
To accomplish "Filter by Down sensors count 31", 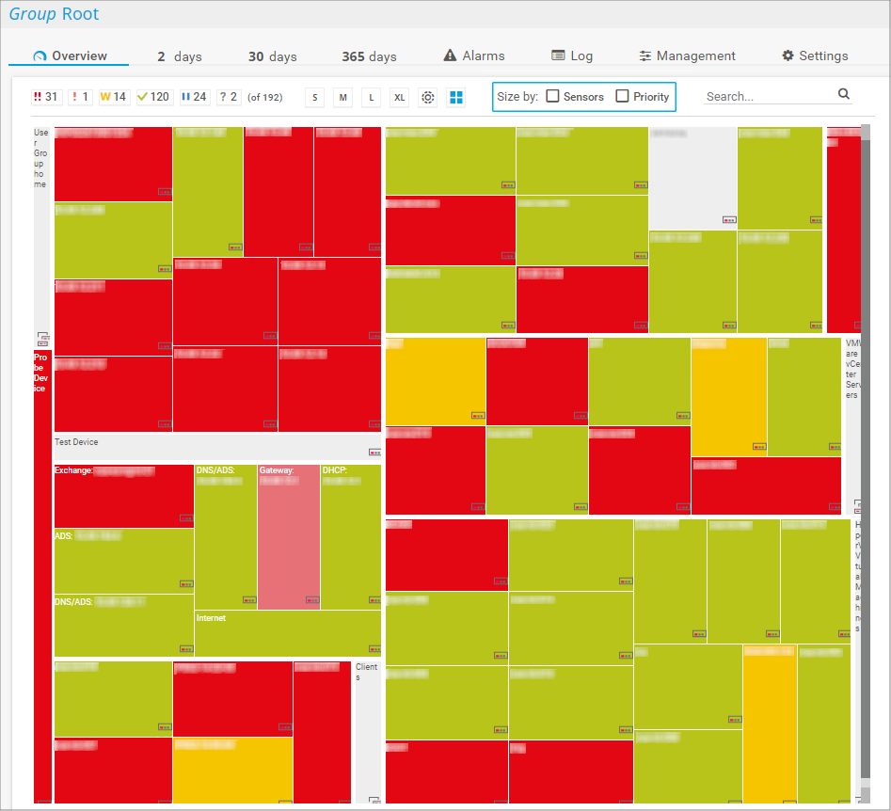I will (x=45, y=97).
